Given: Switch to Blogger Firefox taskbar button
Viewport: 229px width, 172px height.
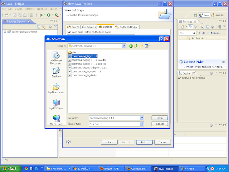Looking at the screenshot, I should pyautogui.click(x=111, y=169).
